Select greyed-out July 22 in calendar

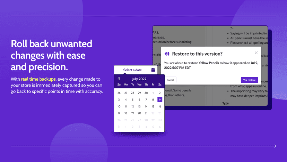pyautogui.click(x=153, y=113)
